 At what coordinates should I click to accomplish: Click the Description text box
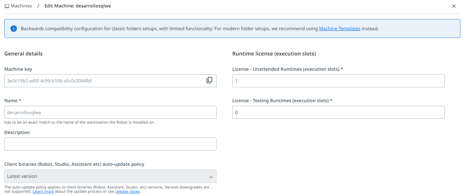click(110, 144)
